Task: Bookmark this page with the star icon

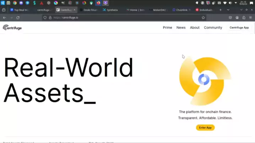Action: click(x=203, y=17)
